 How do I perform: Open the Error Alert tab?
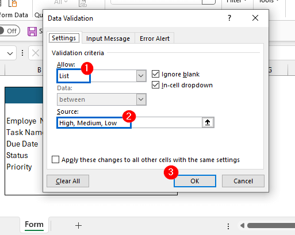[155, 38]
